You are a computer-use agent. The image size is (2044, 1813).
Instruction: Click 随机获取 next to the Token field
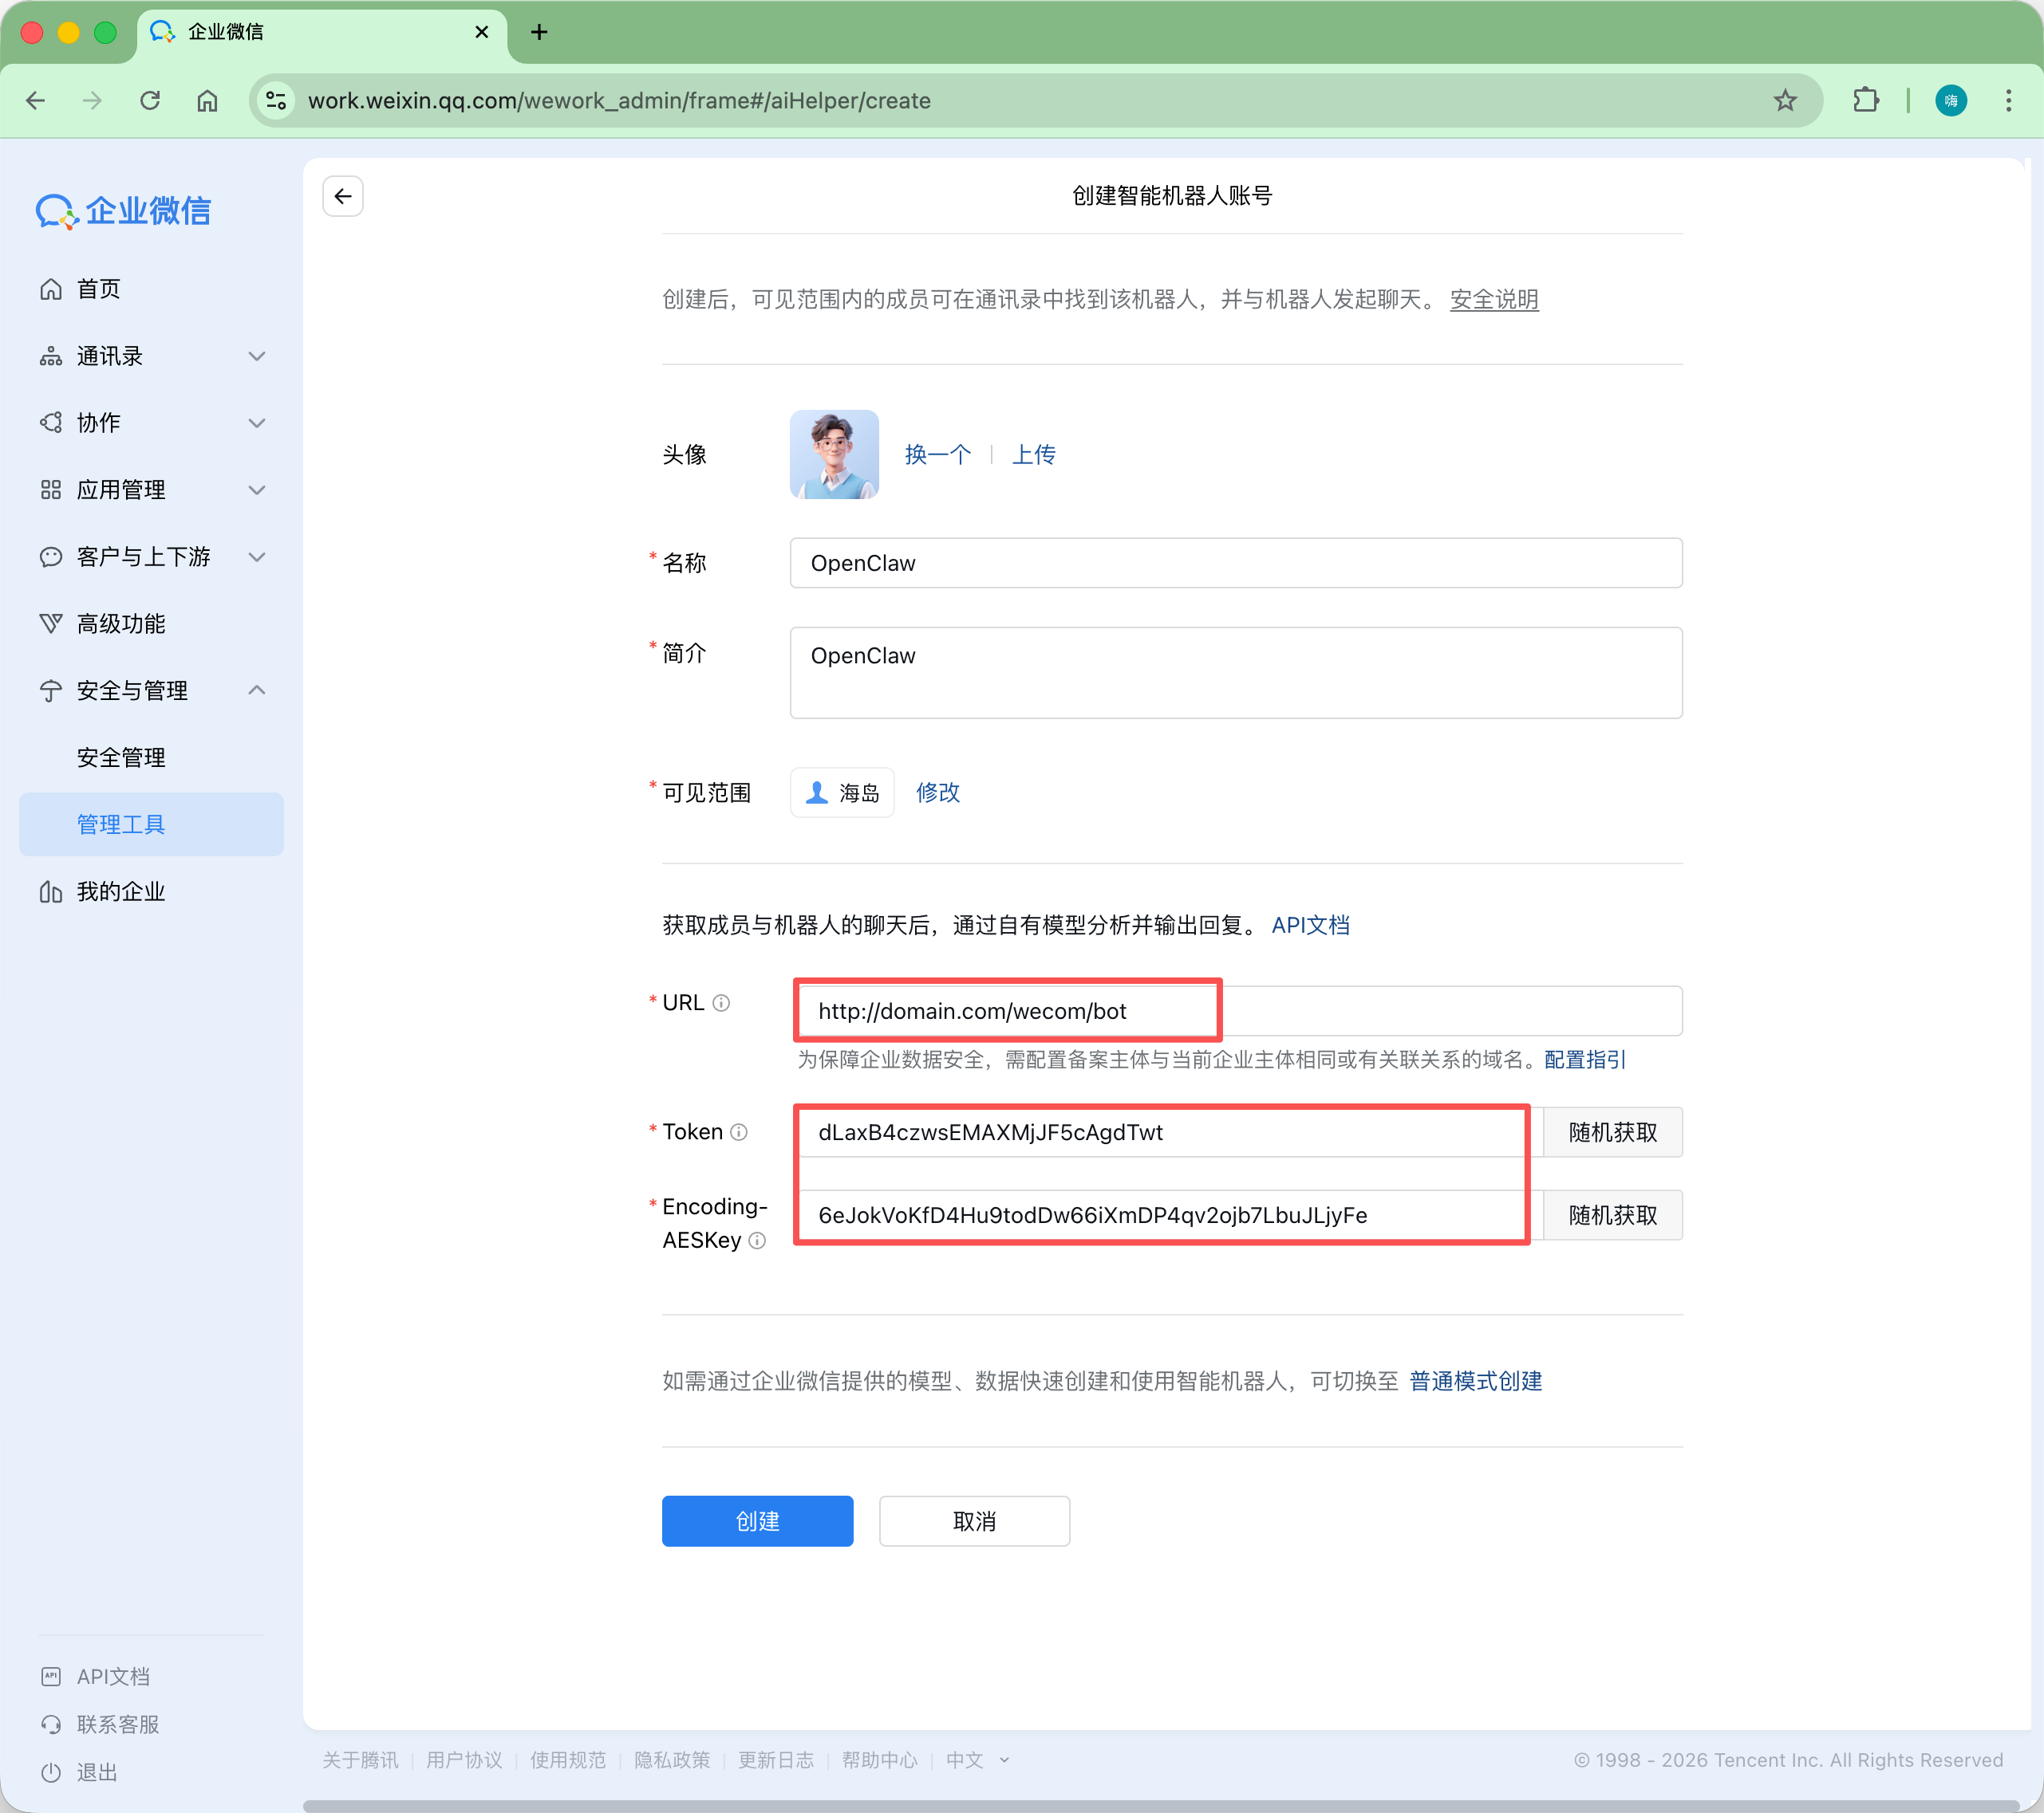click(1612, 1131)
